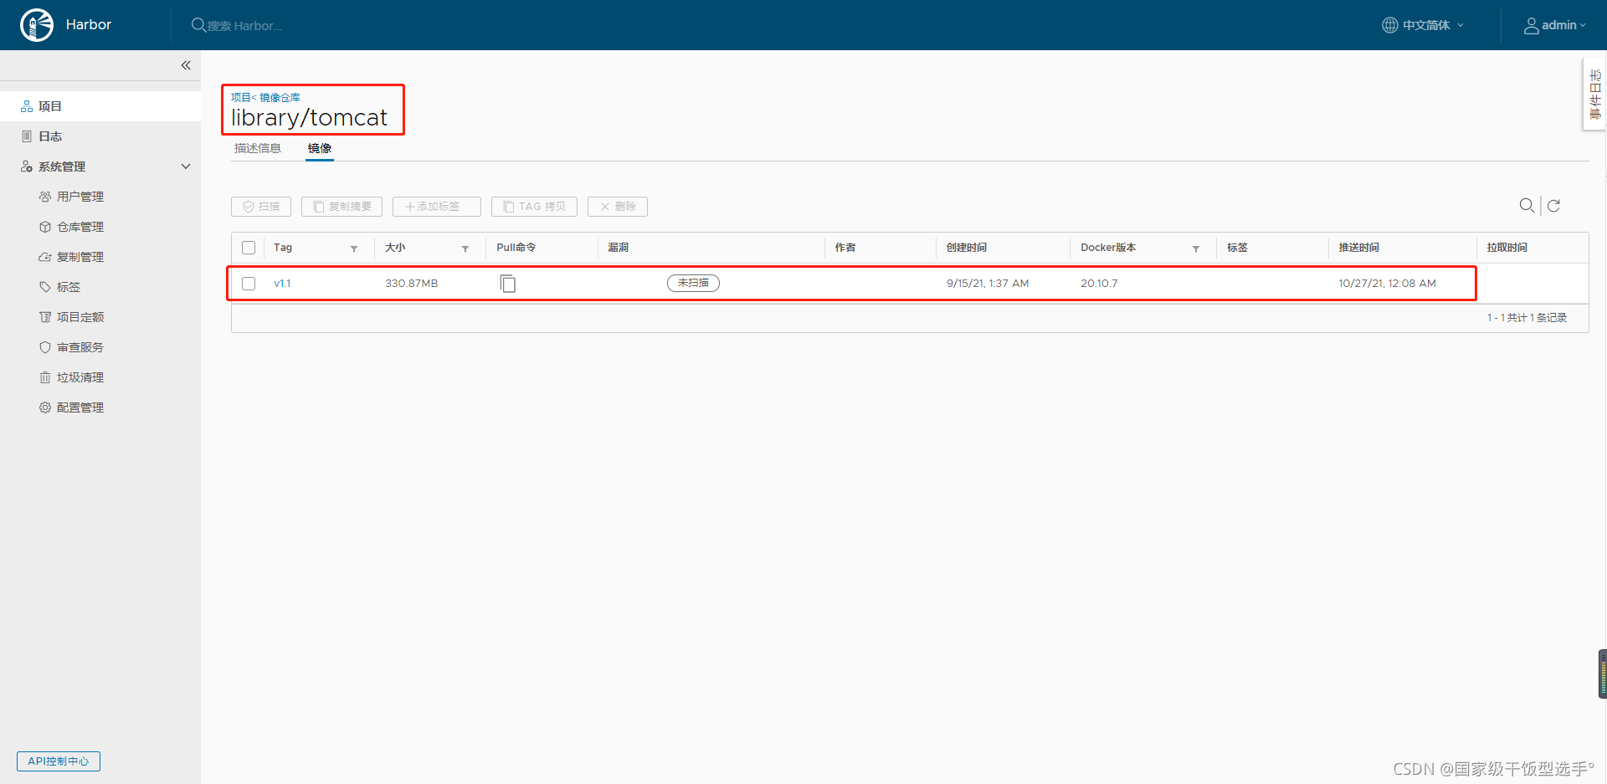Click the 项目 projects icon in sidebar
The width and height of the screenshot is (1607, 784).
[27, 106]
